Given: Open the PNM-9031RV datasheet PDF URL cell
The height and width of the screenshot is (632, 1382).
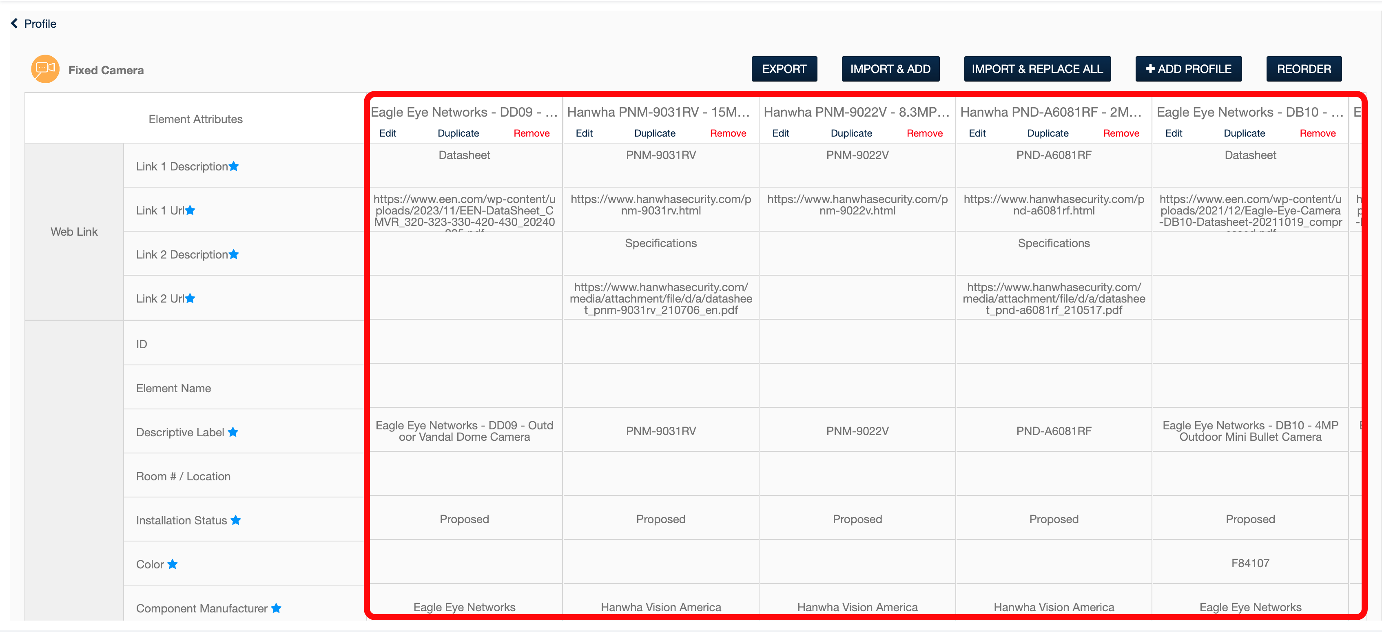Looking at the screenshot, I should (x=660, y=298).
